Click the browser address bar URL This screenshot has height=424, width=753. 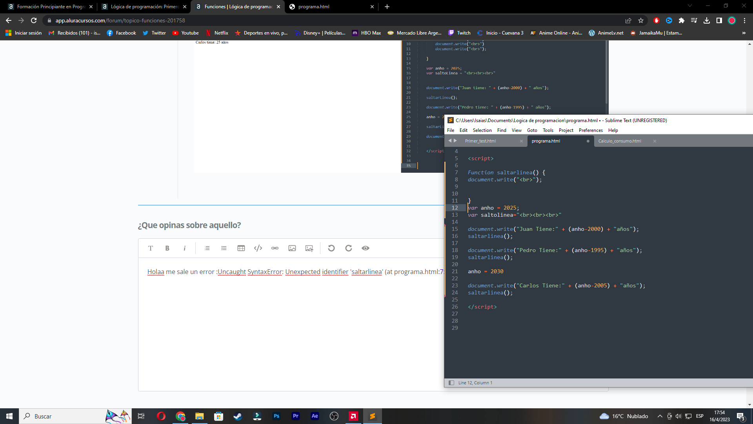coord(120,20)
